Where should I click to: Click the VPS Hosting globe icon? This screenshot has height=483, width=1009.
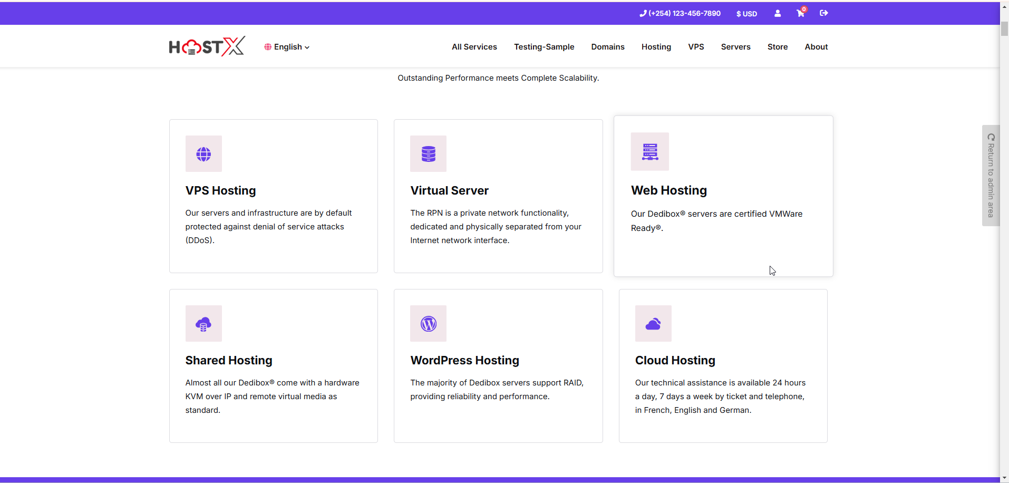(203, 154)
